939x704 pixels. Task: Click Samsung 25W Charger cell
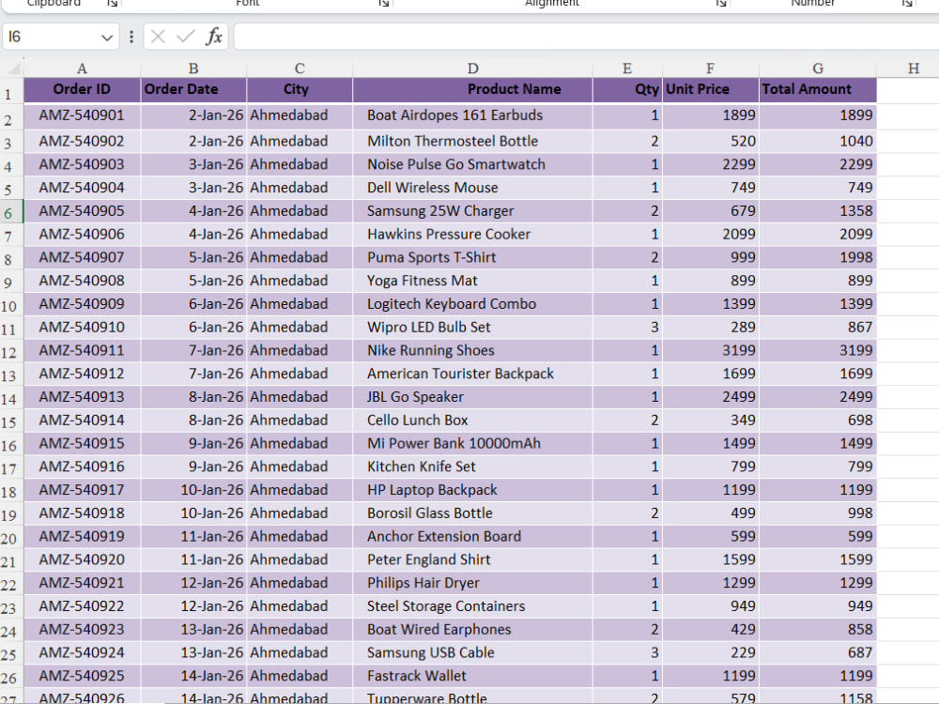click(x=472, y=210)
